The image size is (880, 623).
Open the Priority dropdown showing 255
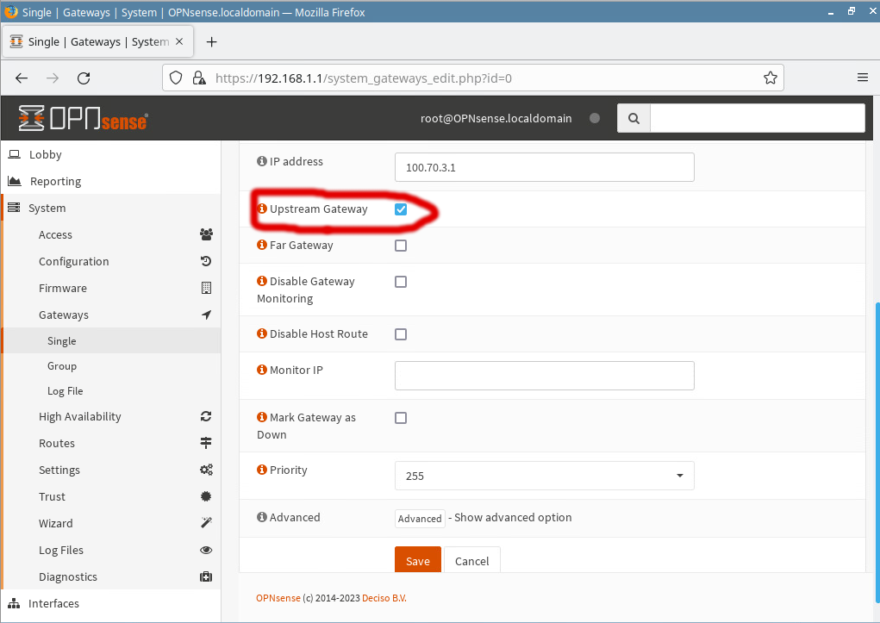pyautogui.click(x=544, y=476)
